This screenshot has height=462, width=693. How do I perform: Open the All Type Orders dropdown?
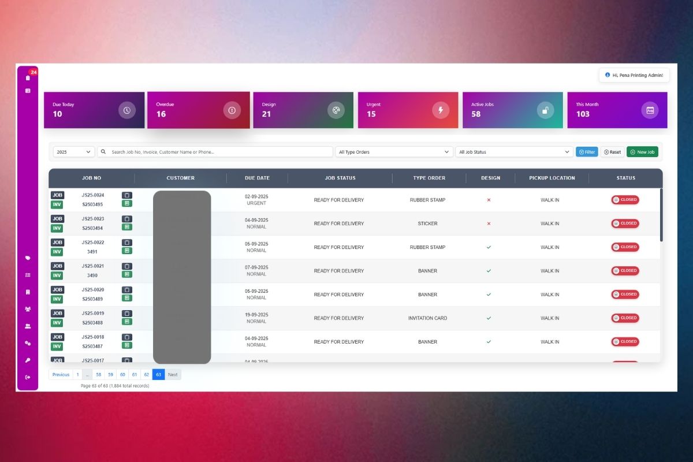coord(394,152)
